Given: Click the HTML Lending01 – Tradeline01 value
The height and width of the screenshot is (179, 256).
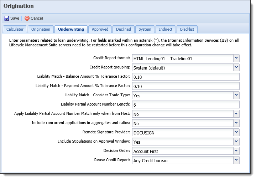Looking at the screenshot, I should 163,59.
